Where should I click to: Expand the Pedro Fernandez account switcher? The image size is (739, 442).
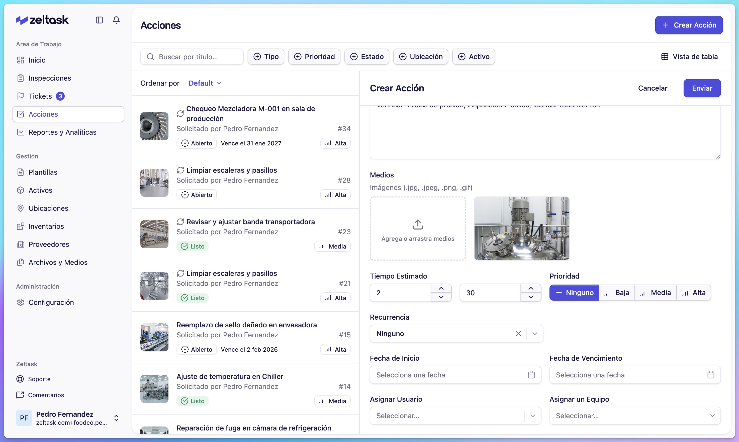click(x=116, y=418)
